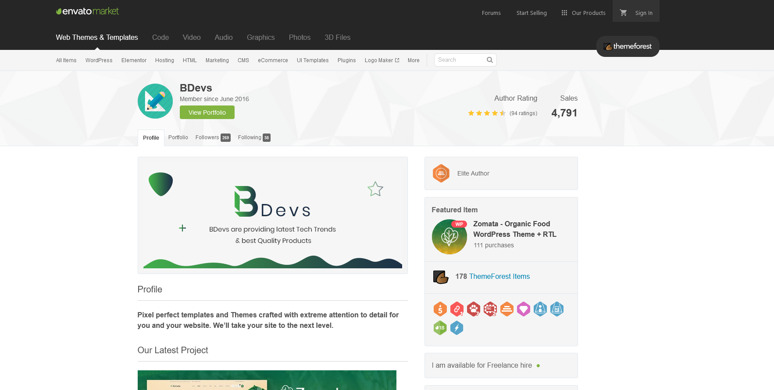
Task: Click the orange stacked bars badge
Action: click(x=507, y=309)
